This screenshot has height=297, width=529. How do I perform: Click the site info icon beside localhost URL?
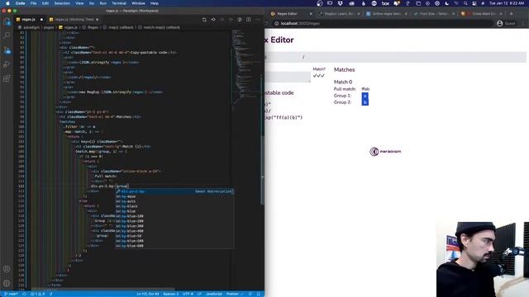pos(276,24)
